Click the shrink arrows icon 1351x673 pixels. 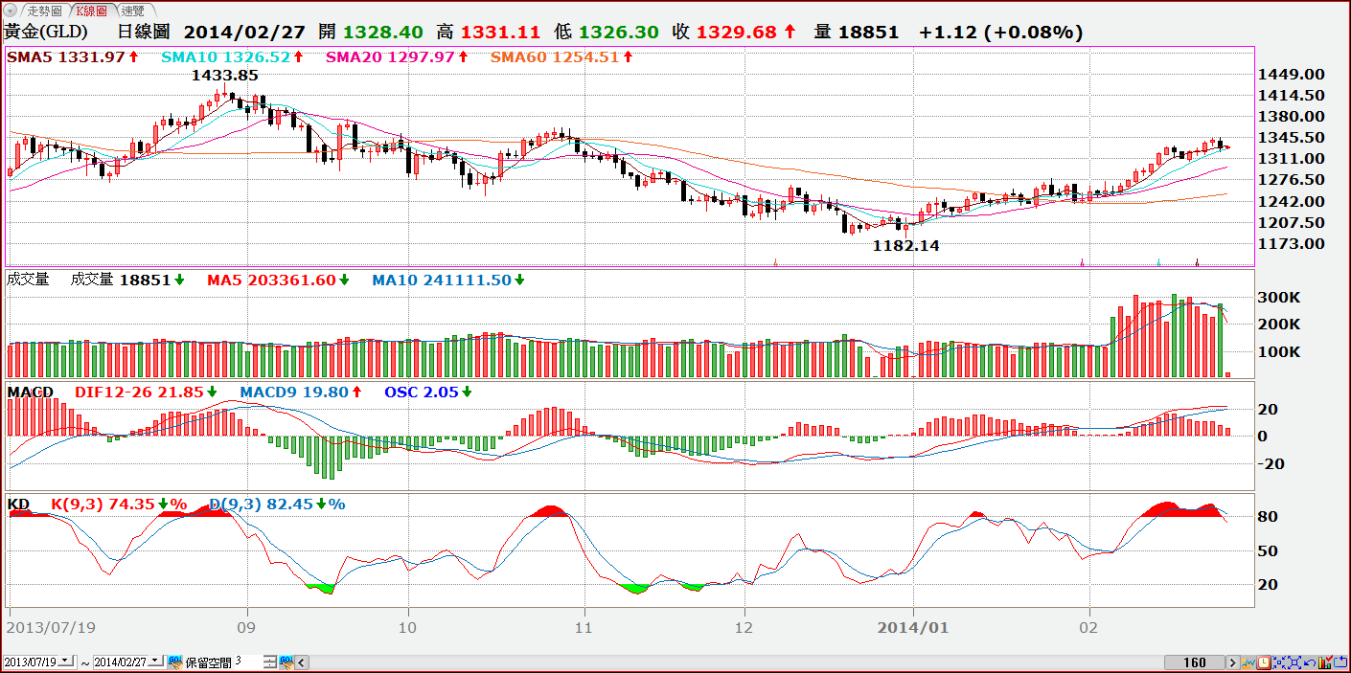[1279, 662]
